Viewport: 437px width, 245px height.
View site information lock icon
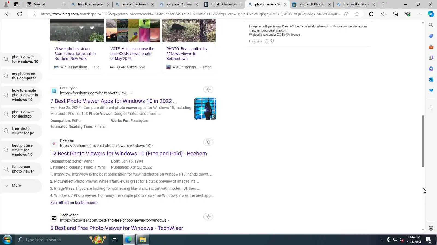[x=34, y=14]
